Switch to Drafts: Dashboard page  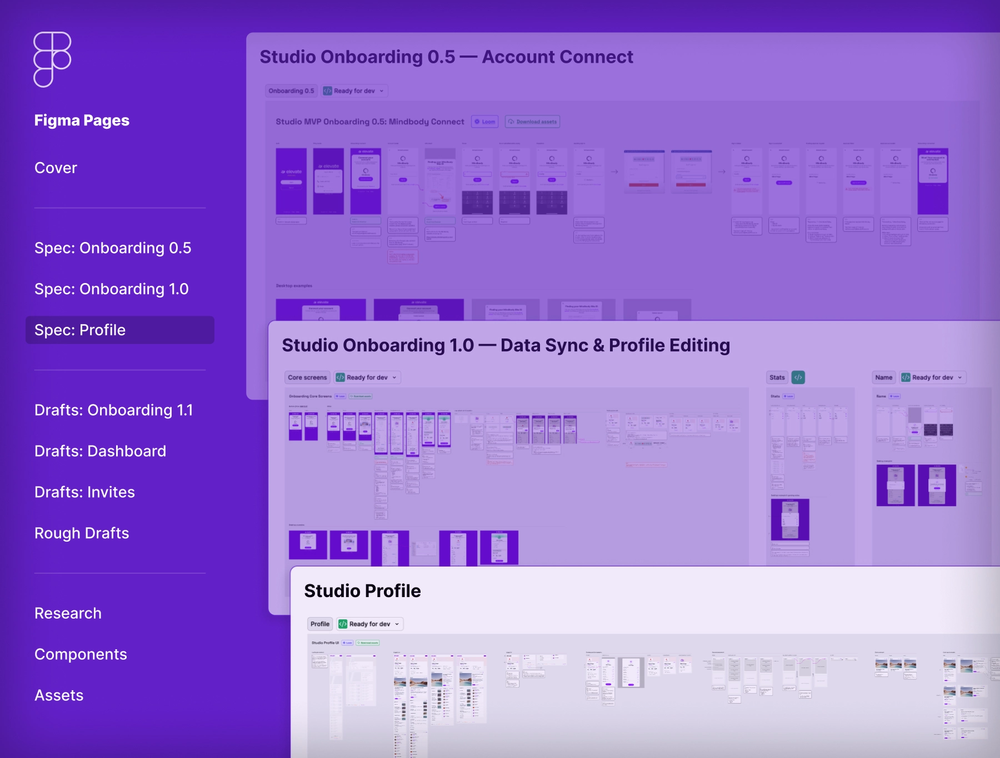coord(100,451)
